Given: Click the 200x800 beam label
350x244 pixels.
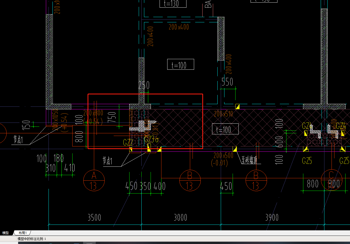Looking at the screenshot, I should [x=93, y=113].
